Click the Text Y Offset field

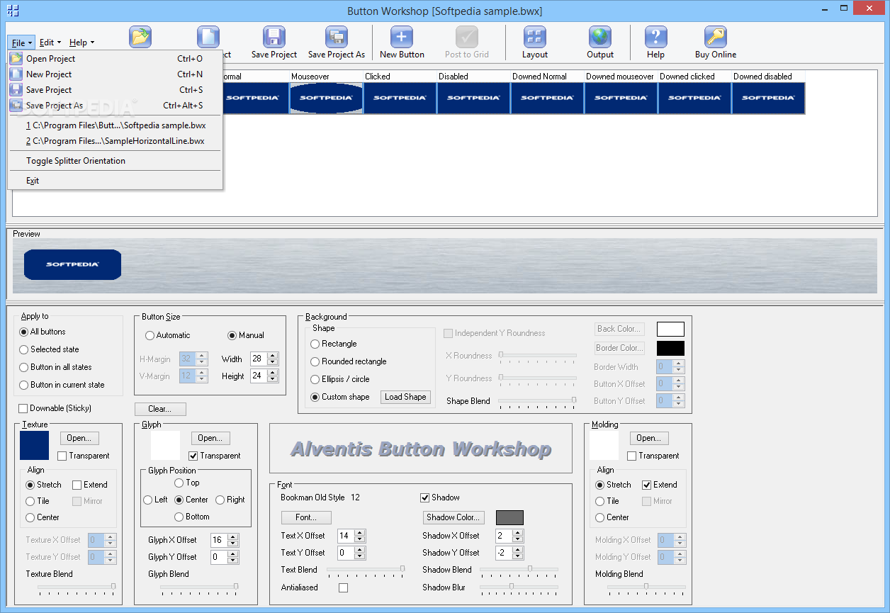point(346,553)
